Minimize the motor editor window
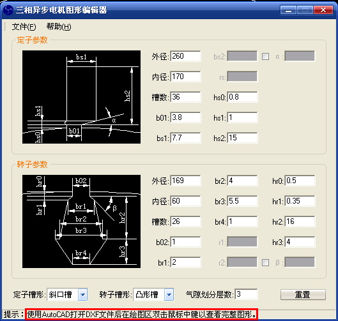The image size is (338, 321). [288, 10]
